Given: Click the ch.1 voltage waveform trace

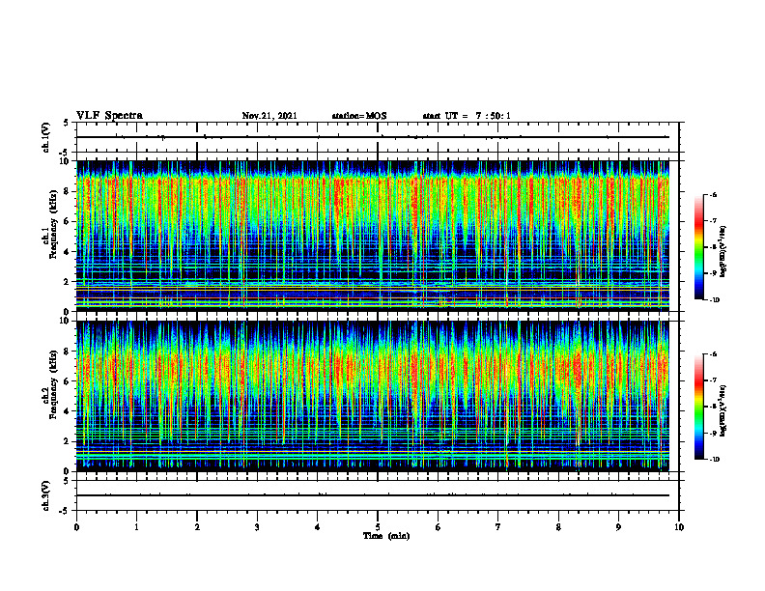Looking at the screenshot, I should coord(373,137).
